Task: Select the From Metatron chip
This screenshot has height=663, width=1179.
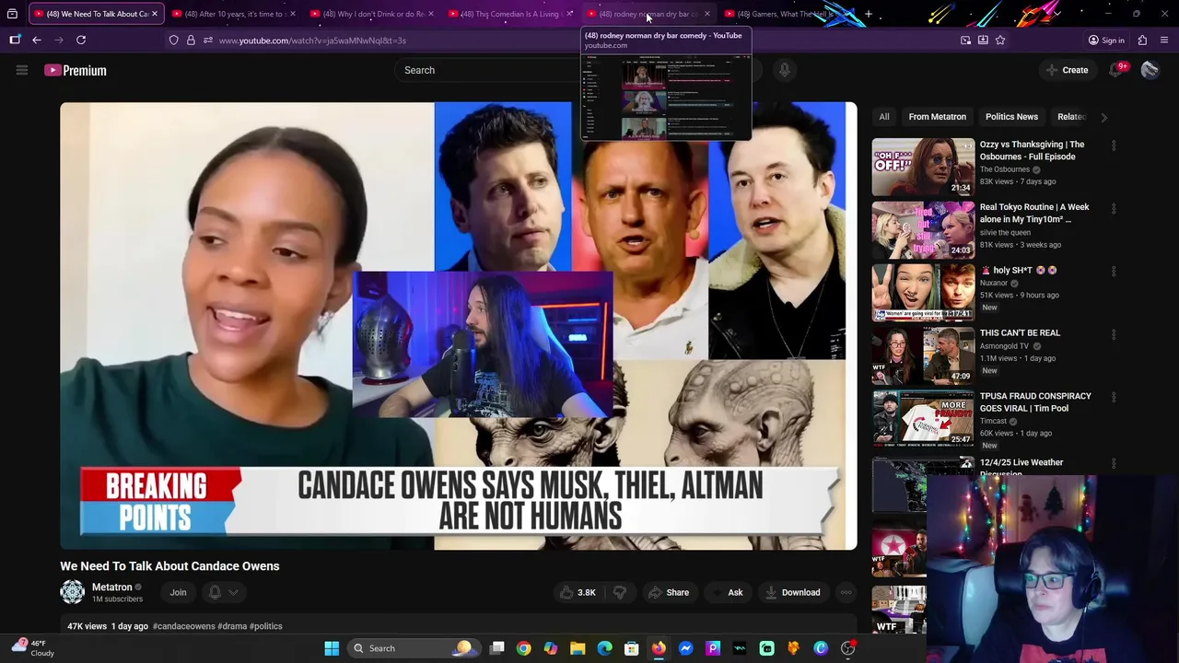Action: [x=937, y=117]
